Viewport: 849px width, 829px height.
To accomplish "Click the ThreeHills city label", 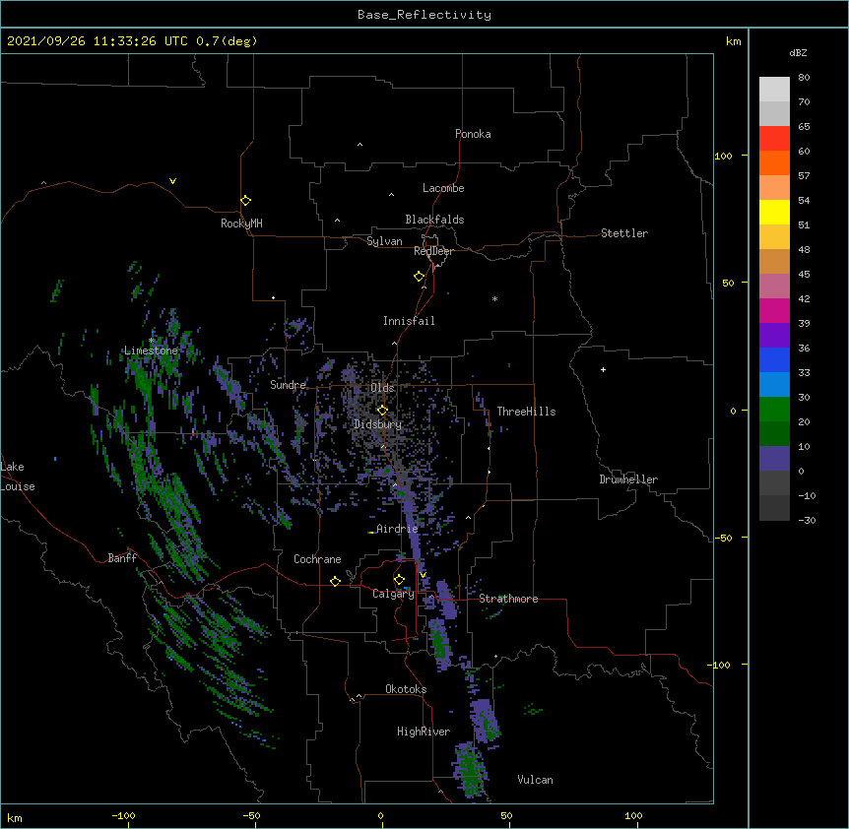I will point(526,412).
